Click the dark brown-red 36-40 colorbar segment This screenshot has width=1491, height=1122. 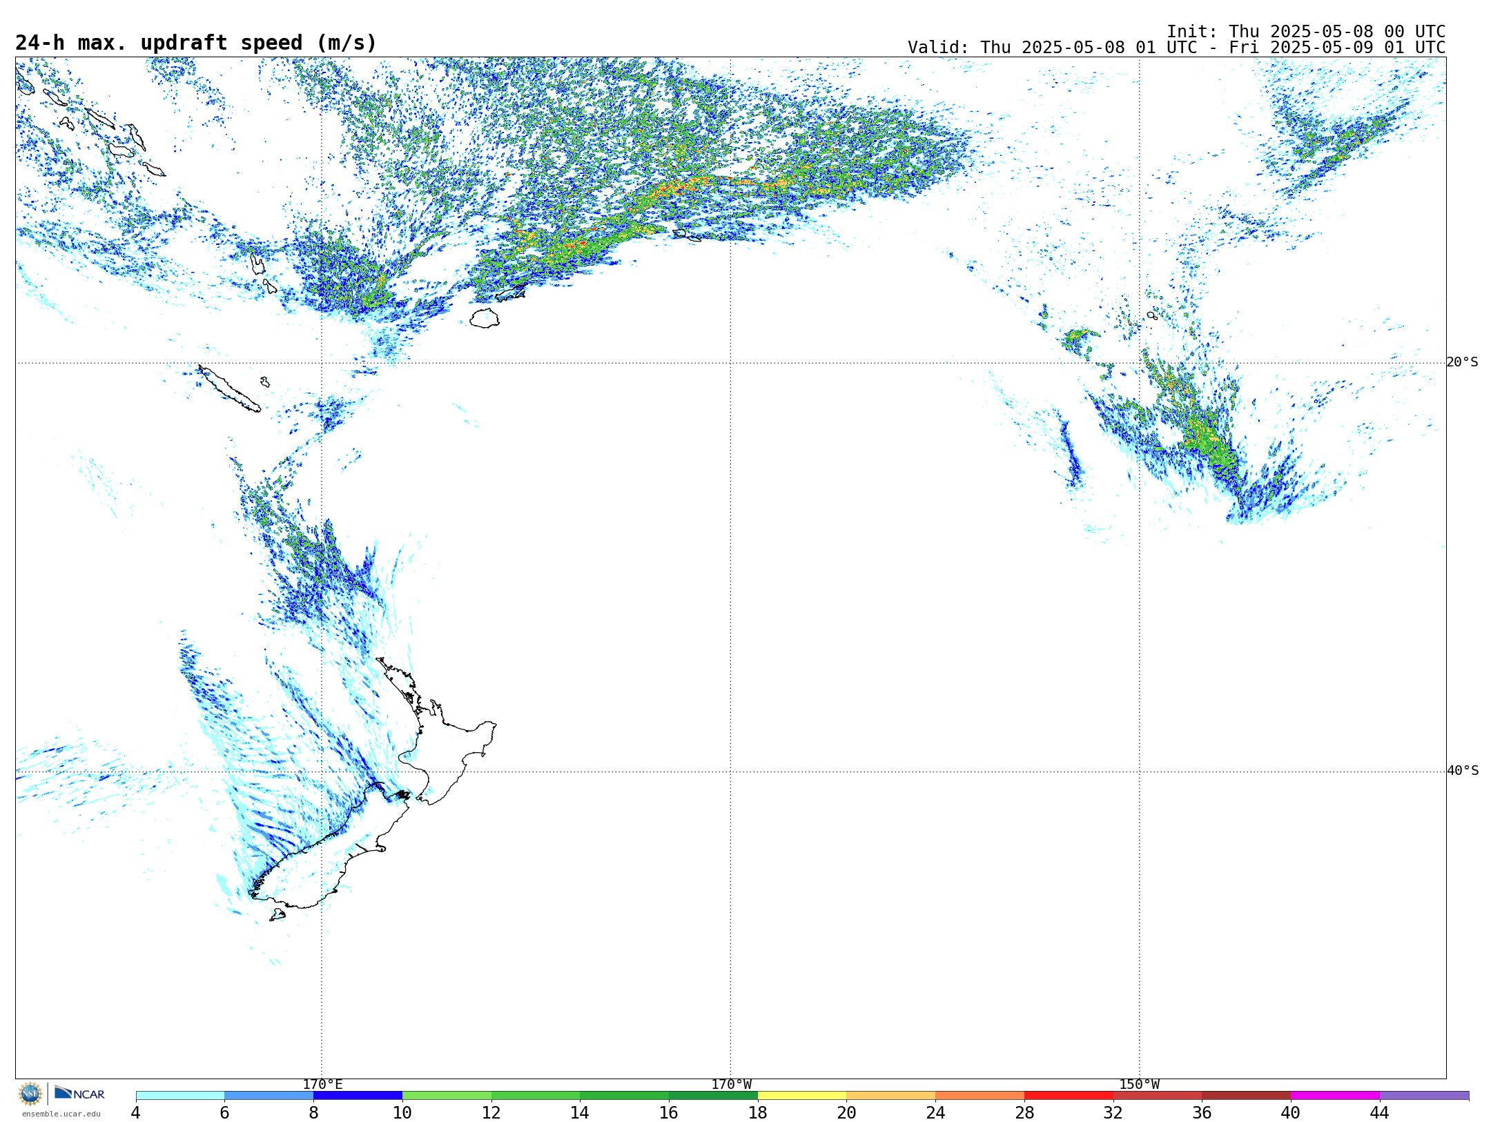[x=1247, y=1096]
